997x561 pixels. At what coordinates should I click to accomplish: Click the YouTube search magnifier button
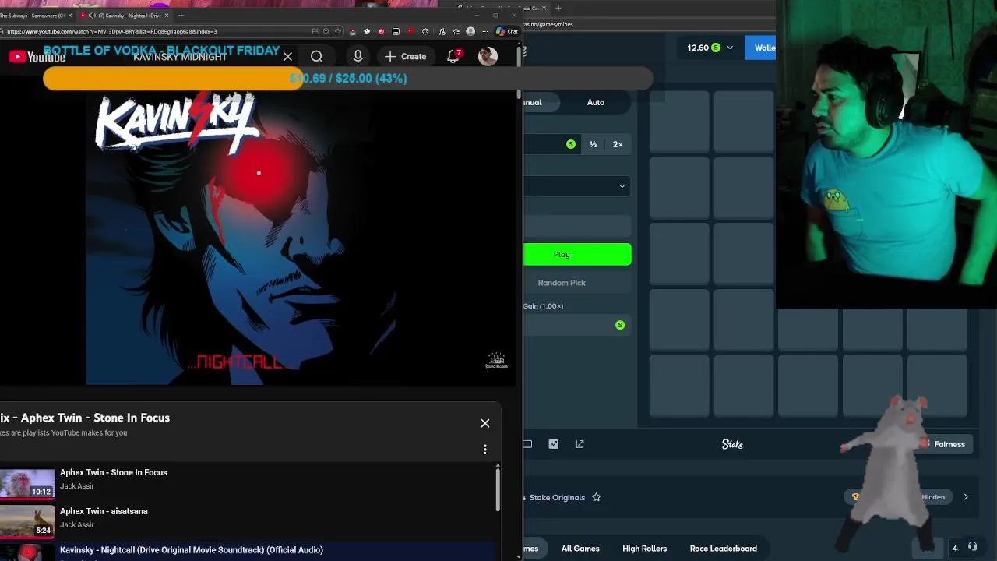[316, 56]
